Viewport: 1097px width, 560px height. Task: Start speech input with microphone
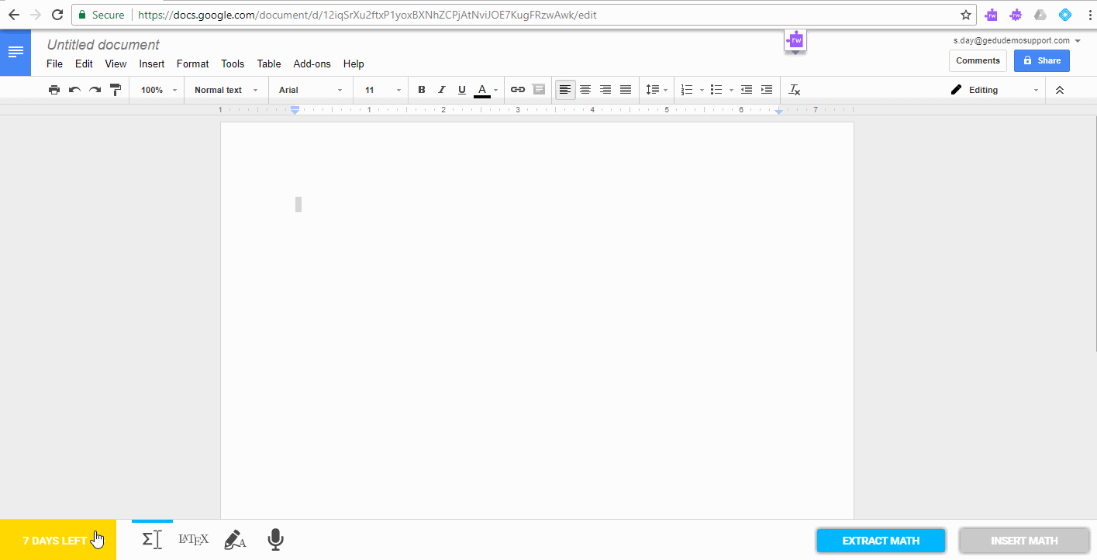[x=275, y=540]
